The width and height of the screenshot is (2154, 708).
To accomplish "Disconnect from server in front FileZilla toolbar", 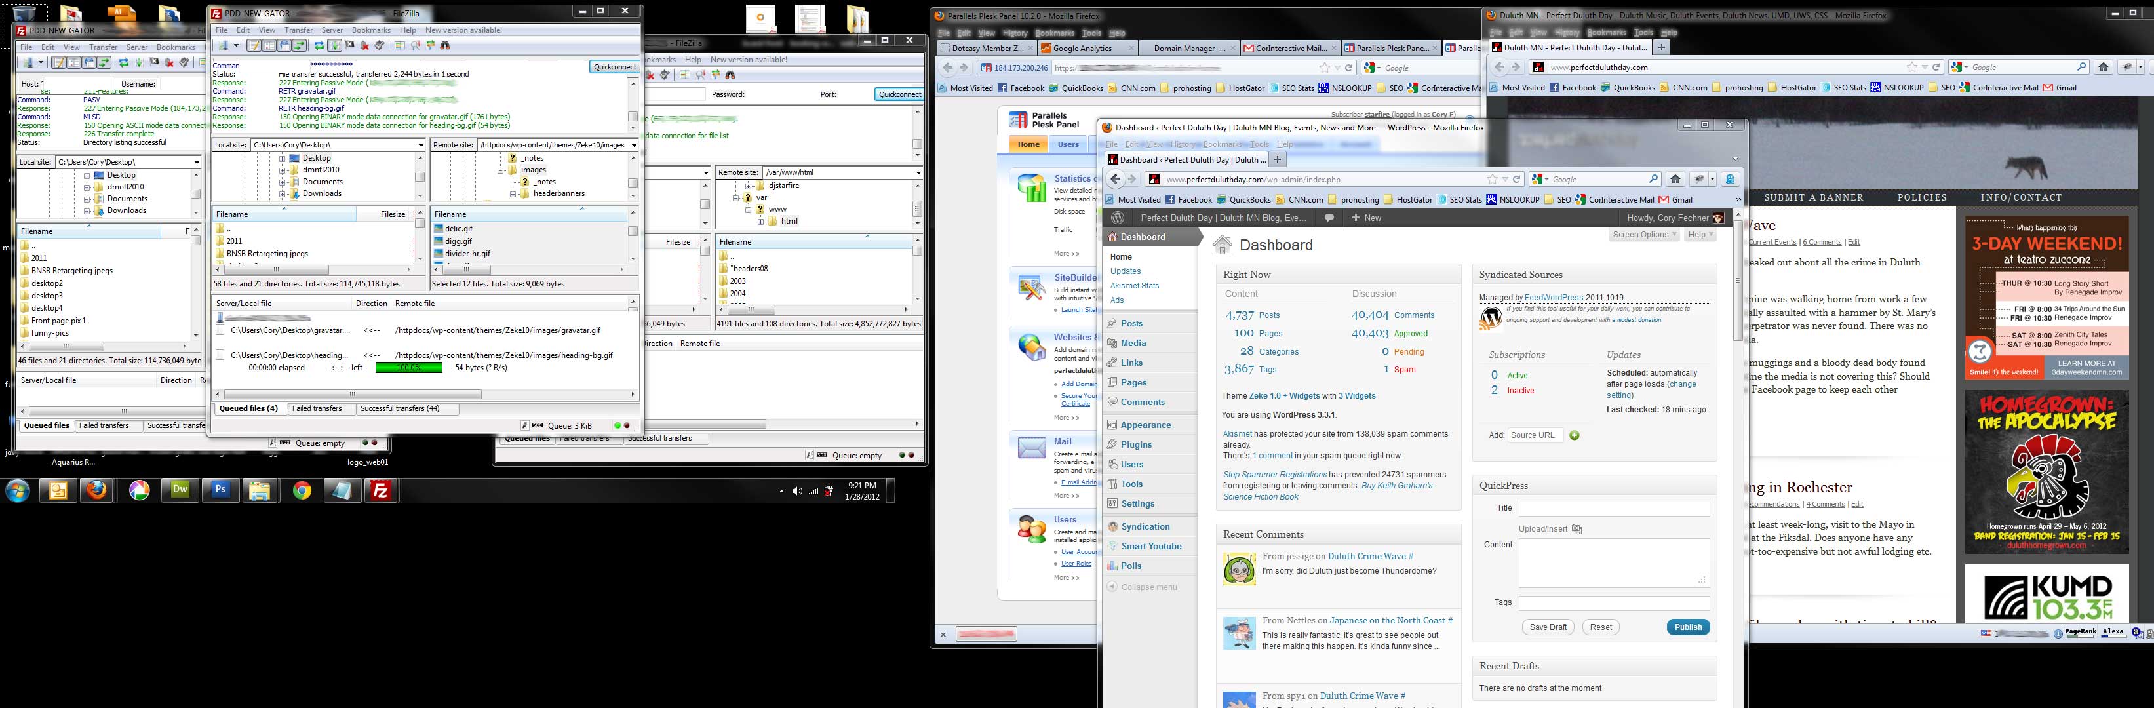I will (364, 46).
